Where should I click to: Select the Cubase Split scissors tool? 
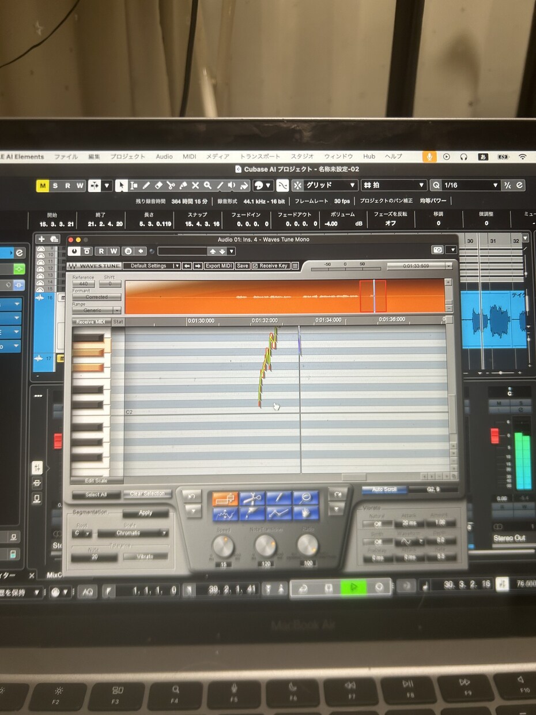171,185
